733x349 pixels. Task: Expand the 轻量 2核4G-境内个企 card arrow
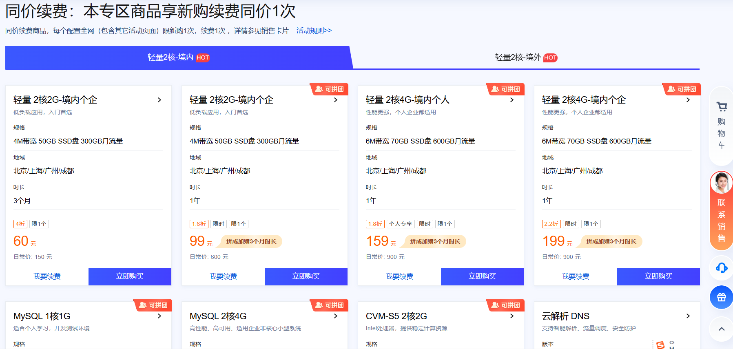(x=688, y=100)
